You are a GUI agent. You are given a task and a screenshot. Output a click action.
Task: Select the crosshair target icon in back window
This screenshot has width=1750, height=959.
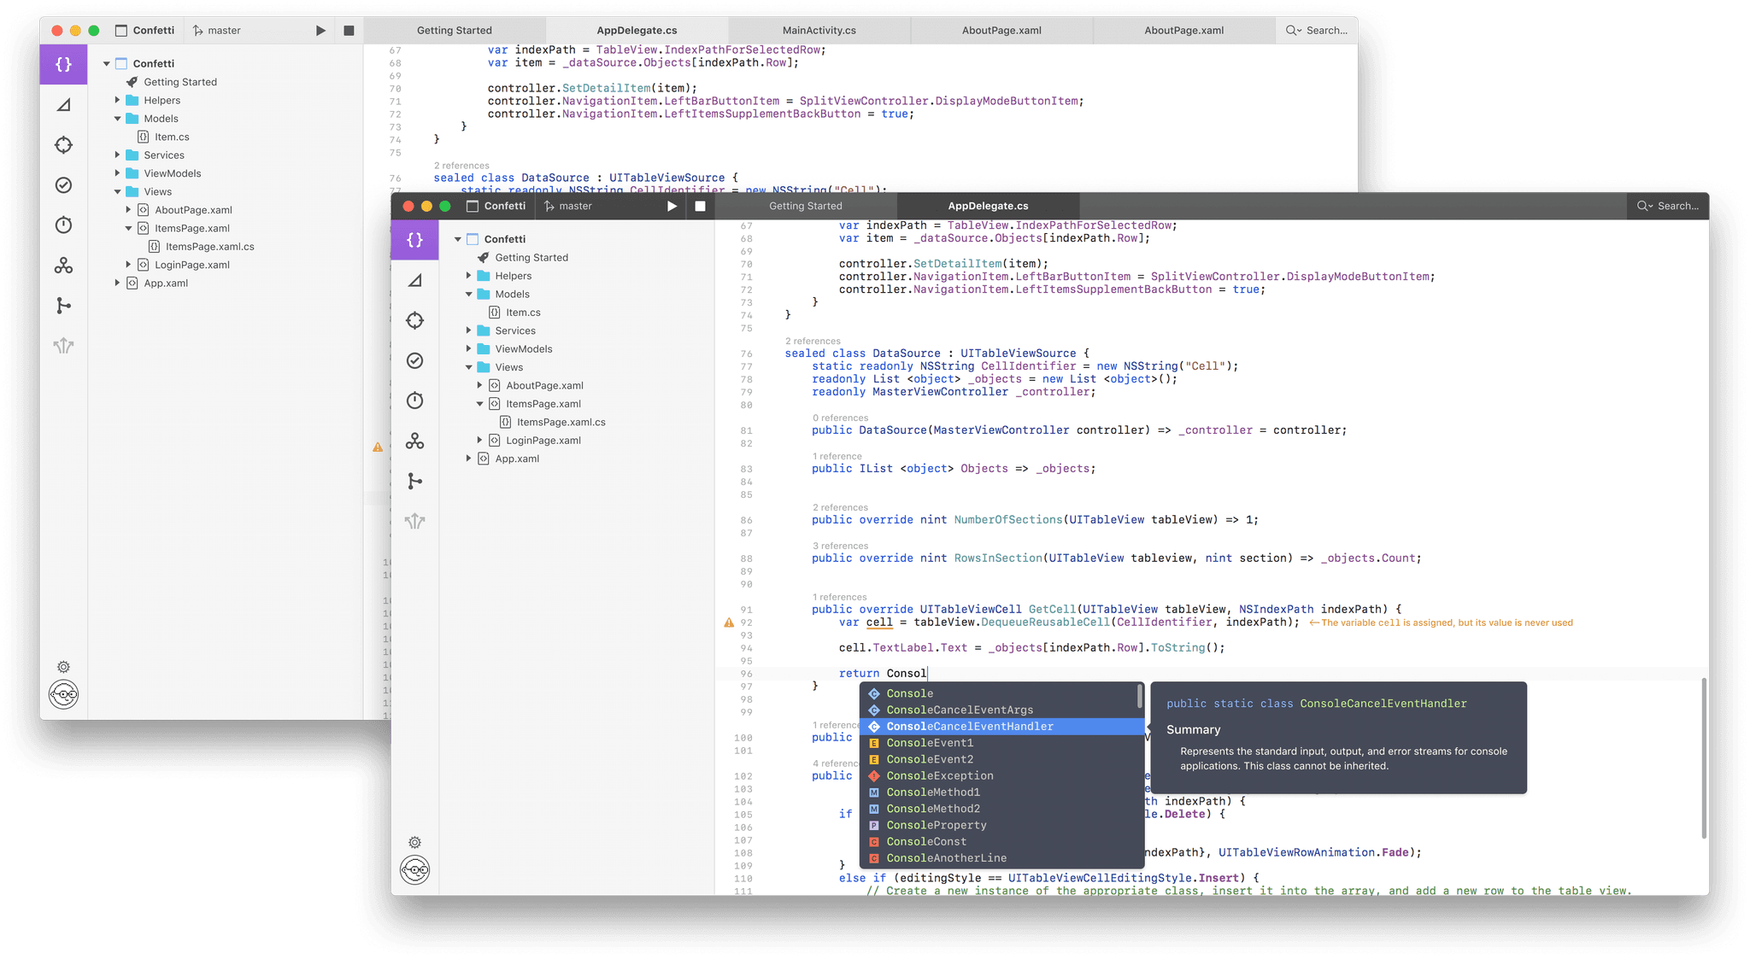click(63, 145)
